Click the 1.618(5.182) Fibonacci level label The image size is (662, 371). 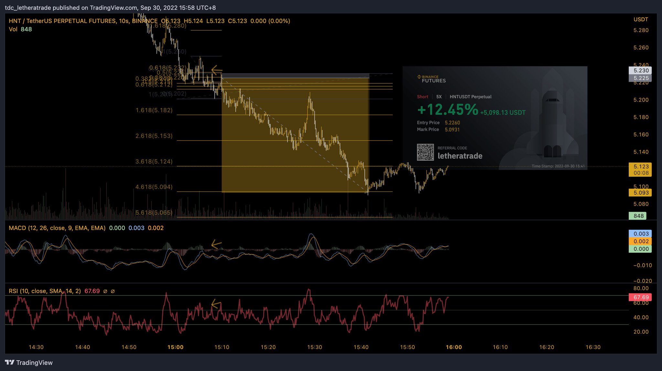pyautogui.click(x=154, y=110)
